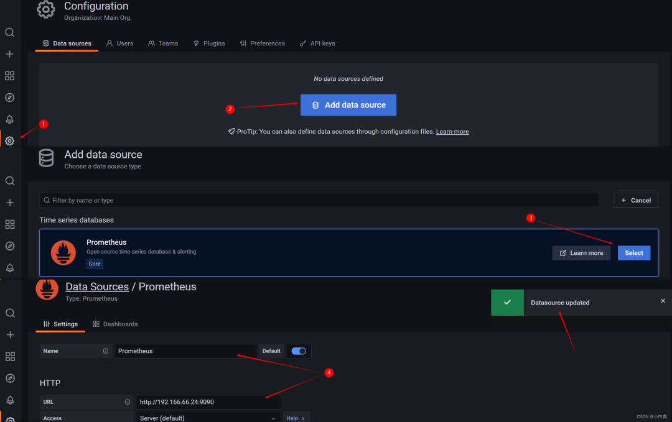Click the Organization: Main Org. subtitle
The height and width of the screenshot is (422, 672).
pyautogui.click(x=98, y=18)
